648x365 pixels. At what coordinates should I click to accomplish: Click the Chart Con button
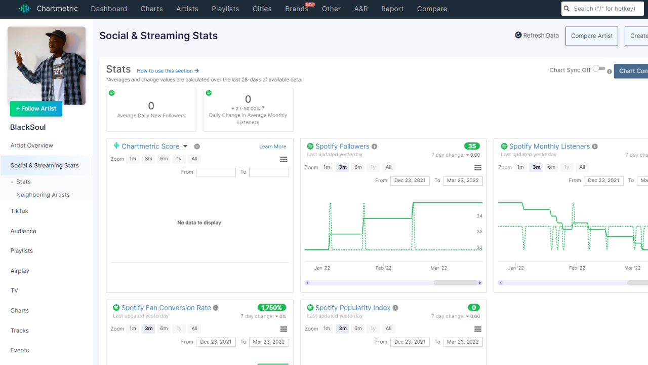click(631, 71)
